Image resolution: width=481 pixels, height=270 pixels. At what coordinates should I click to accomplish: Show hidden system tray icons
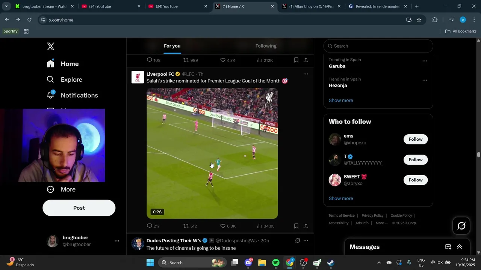(x=379, y=262)
